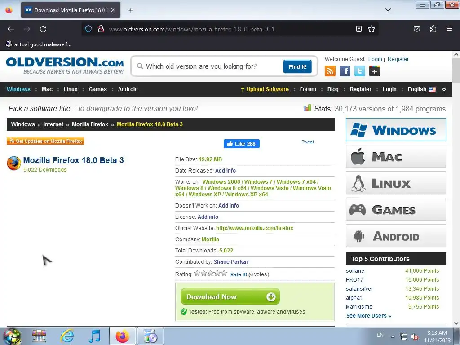Show hidden tray icons arrow
Screen dimensions: 460x345
click(x=393, y=336)
